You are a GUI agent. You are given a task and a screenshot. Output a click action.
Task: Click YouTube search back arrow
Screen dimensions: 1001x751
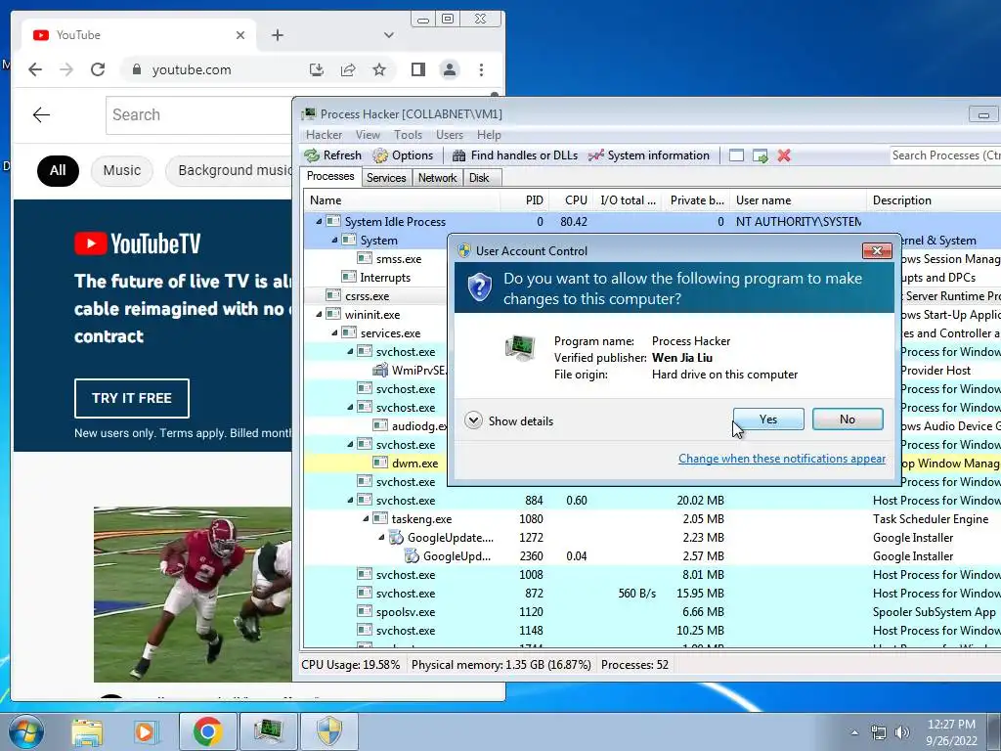point(41,115)
